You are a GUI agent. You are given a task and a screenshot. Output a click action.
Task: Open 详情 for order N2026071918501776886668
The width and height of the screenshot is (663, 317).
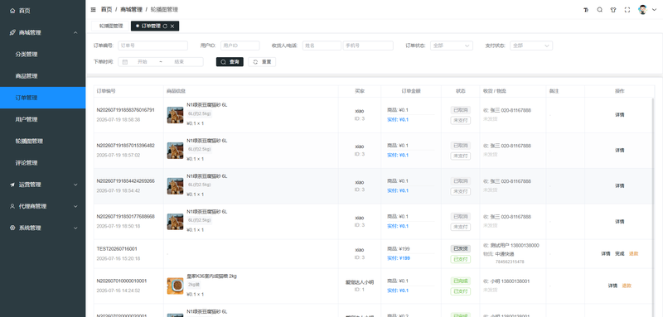click(619, 222)
